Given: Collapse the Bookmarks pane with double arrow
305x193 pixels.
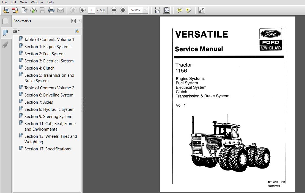Looking at the screenshot, I should pyautogui.click(x=73, y=21).
